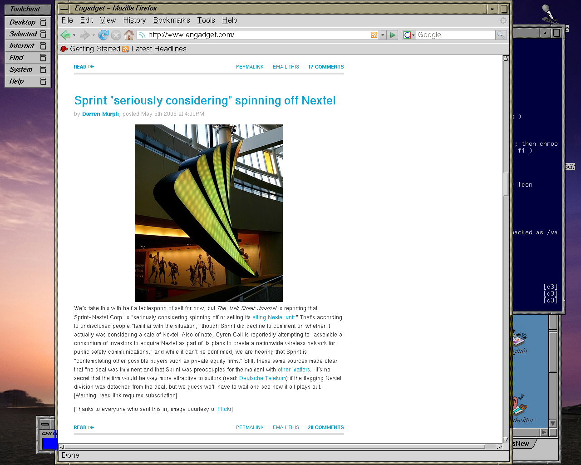This screenshot has width=581, height=465.
Task: Open the System toolchest menu
Action: [28, 69]
